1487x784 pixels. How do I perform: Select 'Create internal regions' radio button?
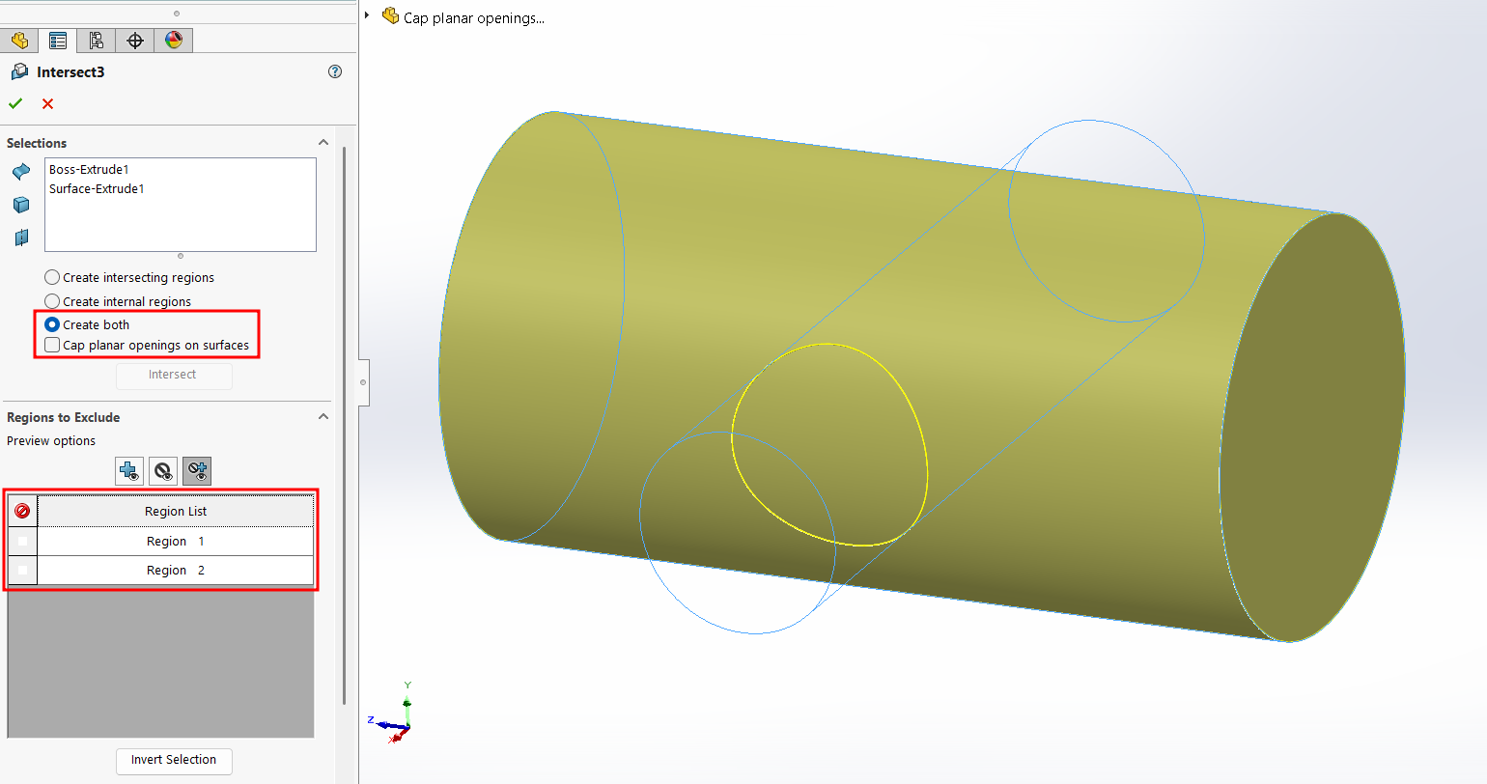pos(53,301)
